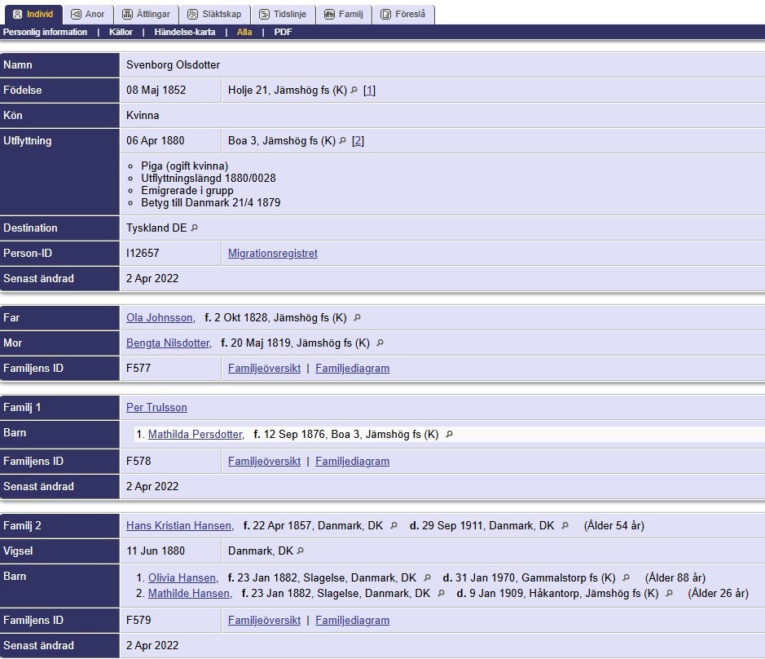Switch to the Anor tab
This screenshot has height=659, width=765.
[x=88, y=14]
